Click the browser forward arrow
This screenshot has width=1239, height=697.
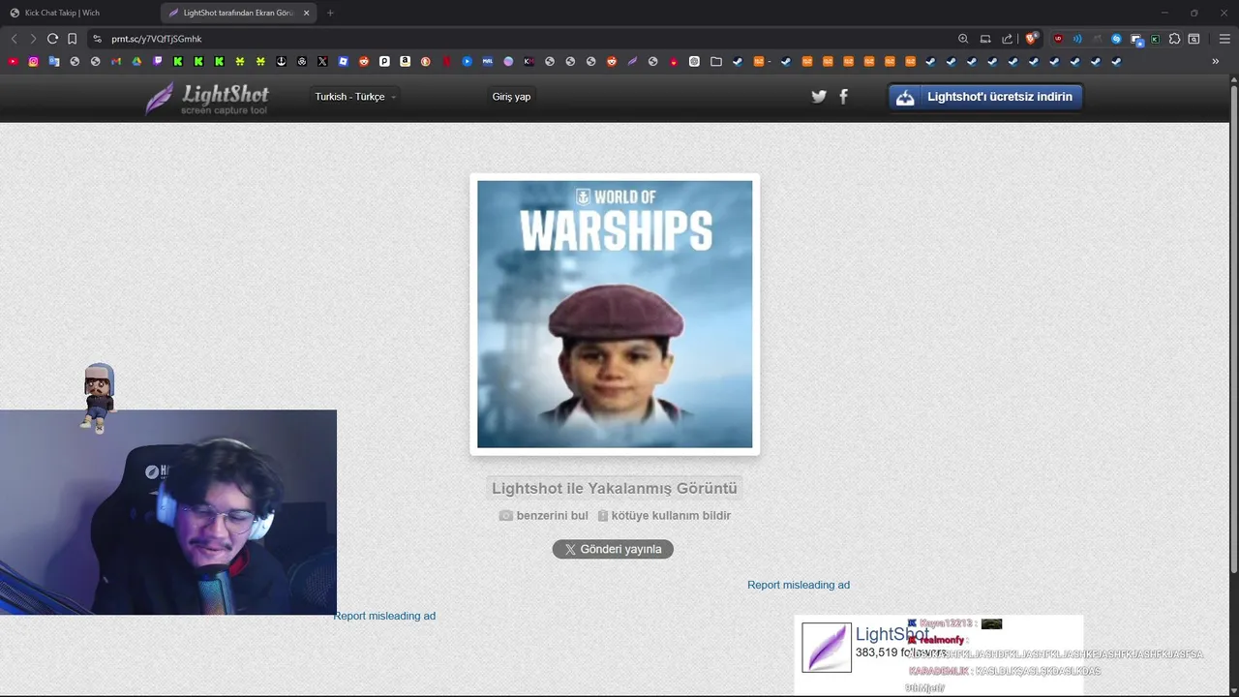pyautogui.click(x=33, y=39)
